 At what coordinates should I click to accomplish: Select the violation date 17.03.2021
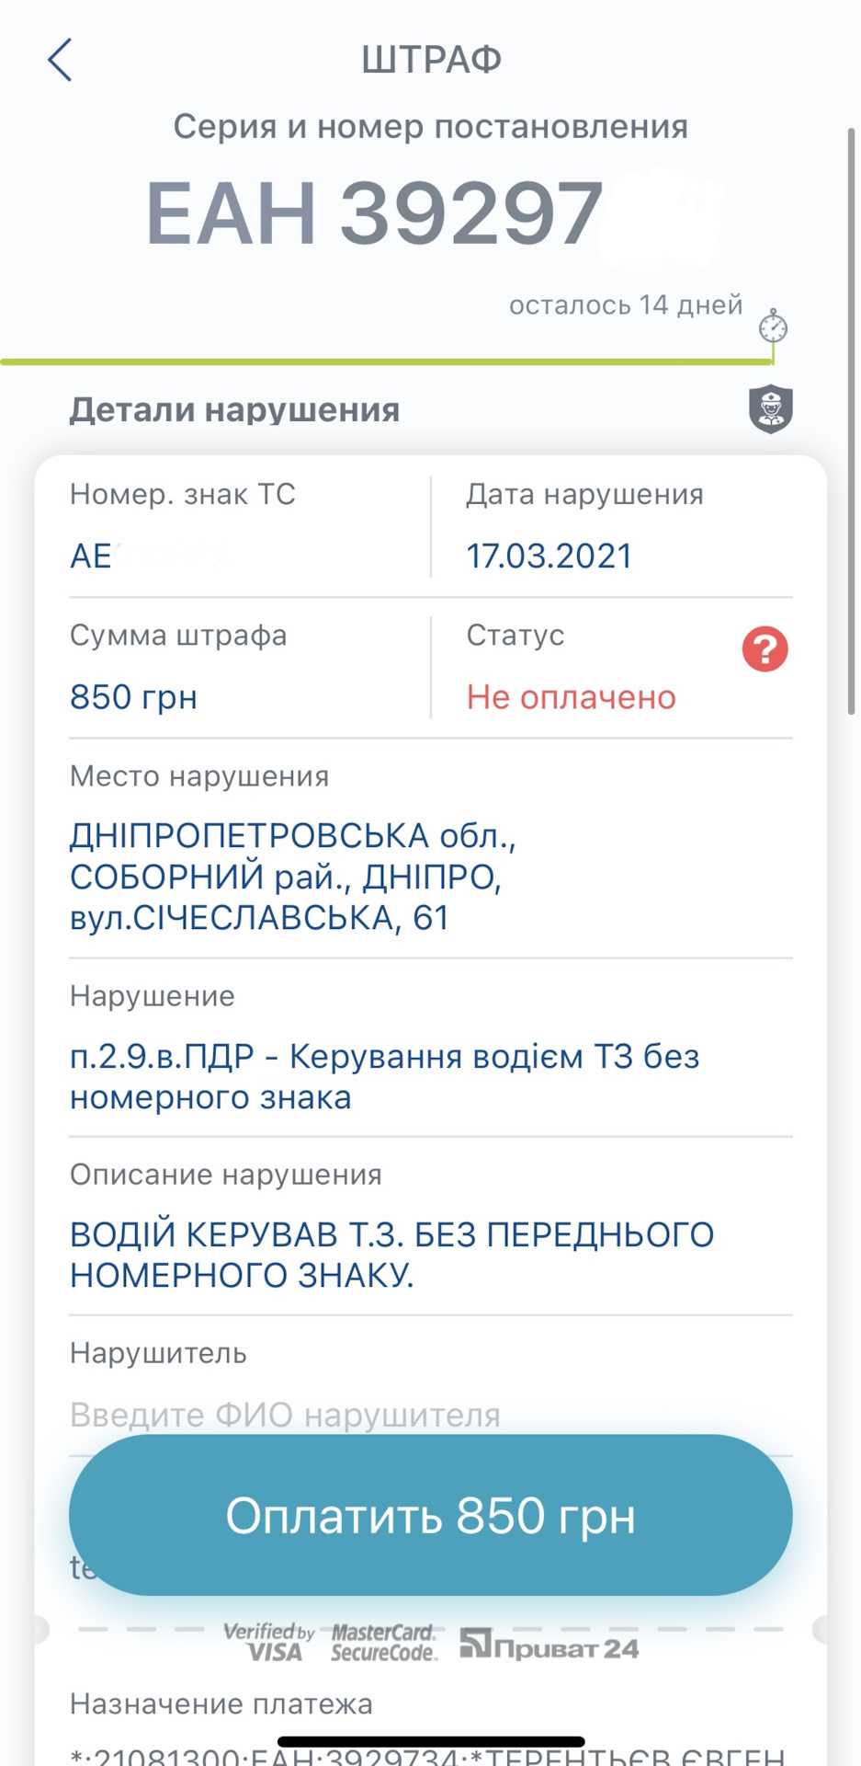pyautogui.click(x=549, y=556)
